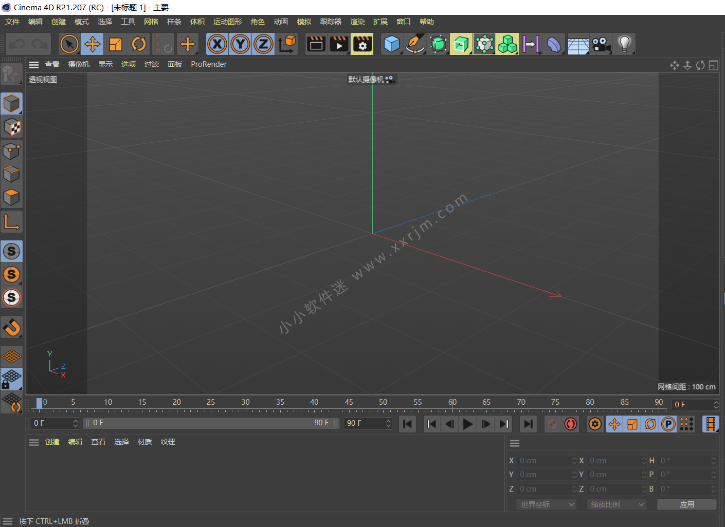Screen dimensions: 725x527
Task: Toggle position keyframe recording icon
Action: (x=614, y=424)
